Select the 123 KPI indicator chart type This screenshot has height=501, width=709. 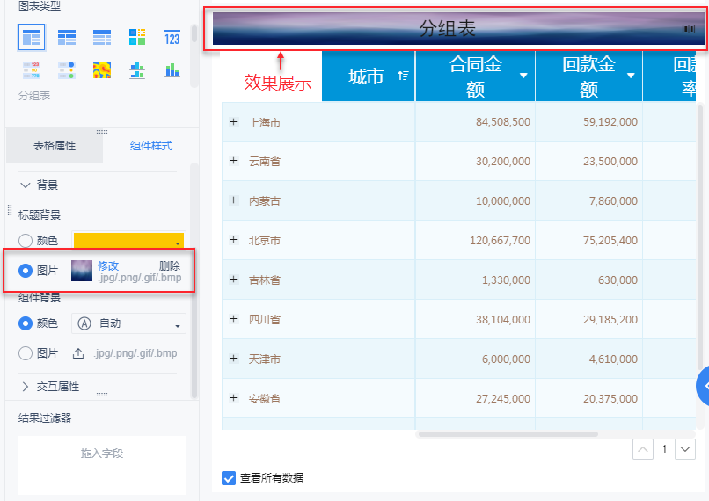[172, 37]
